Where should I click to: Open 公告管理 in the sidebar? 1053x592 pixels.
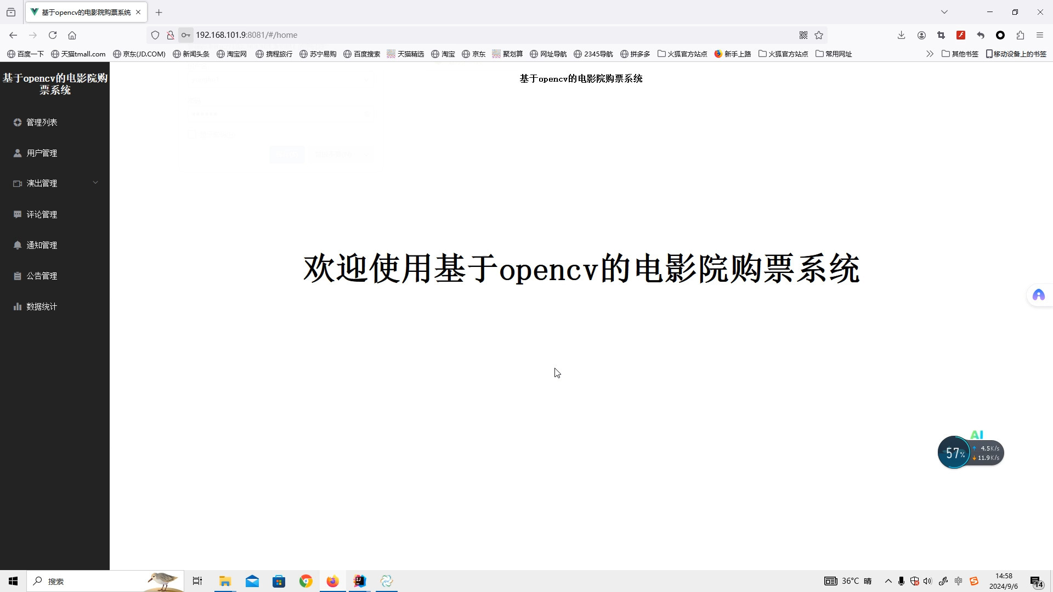click(x=55, y=276)
